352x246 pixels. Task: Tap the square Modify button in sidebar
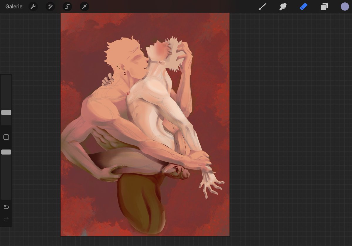[6, 137]
